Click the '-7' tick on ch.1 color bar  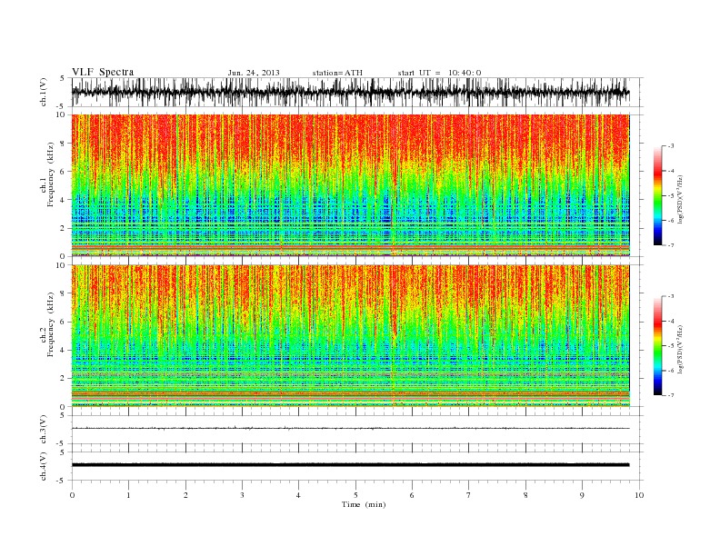[671, 245]
